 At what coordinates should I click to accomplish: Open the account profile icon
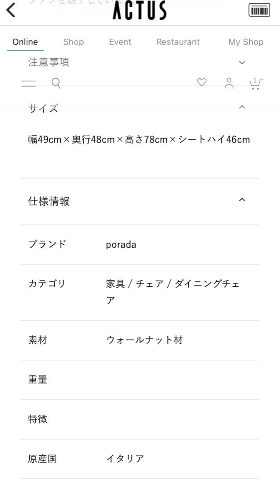point(229,83)
